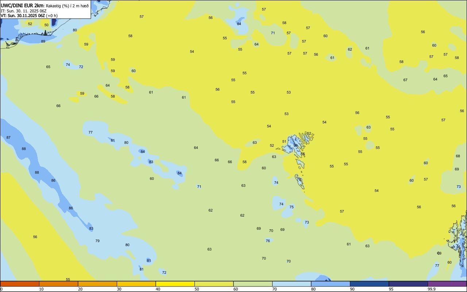Image resolution: width=467 pixels, height=292 pixels.
Task: Click the "30" tick label on the legend
Action: pyautogui.click(x=119, y=289)
